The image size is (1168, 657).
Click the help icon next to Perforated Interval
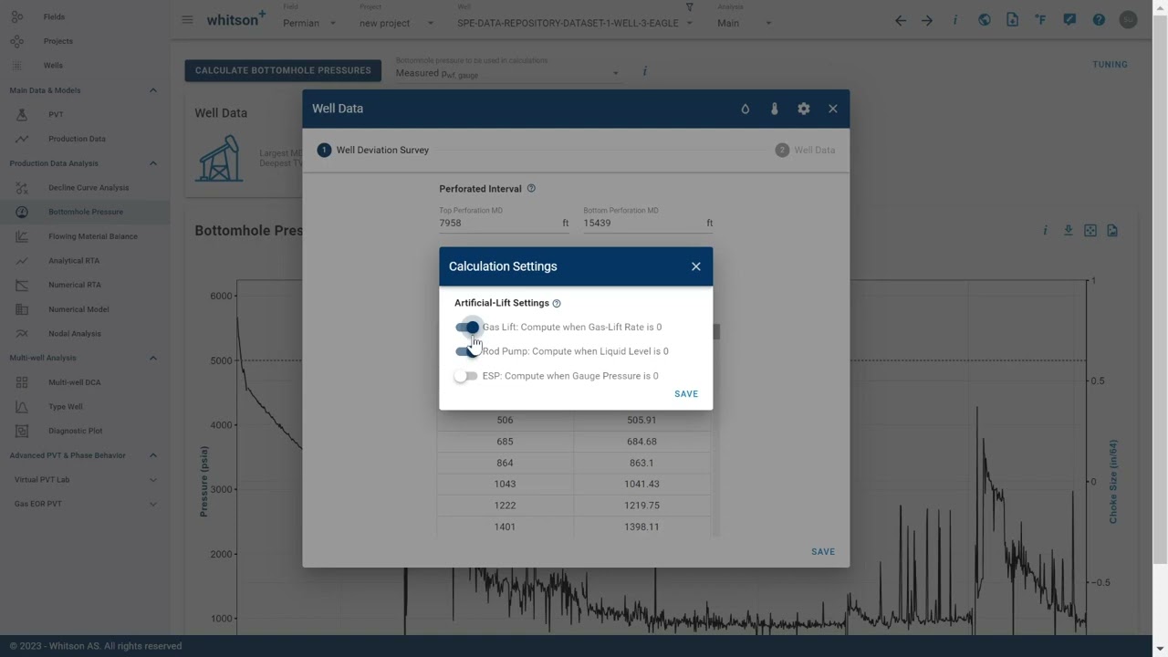pos(531,189)
